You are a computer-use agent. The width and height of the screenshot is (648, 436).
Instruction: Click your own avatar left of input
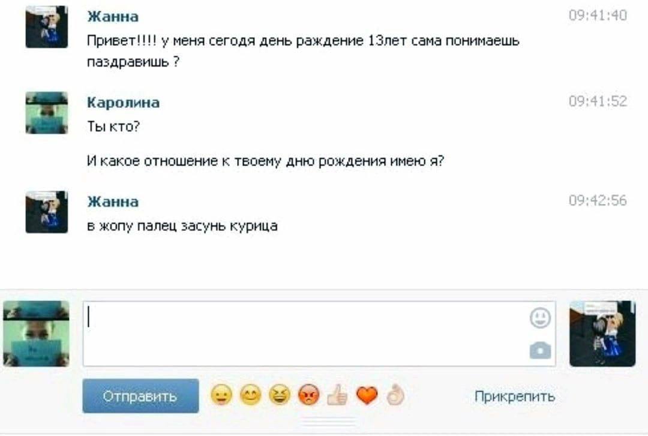36,333
